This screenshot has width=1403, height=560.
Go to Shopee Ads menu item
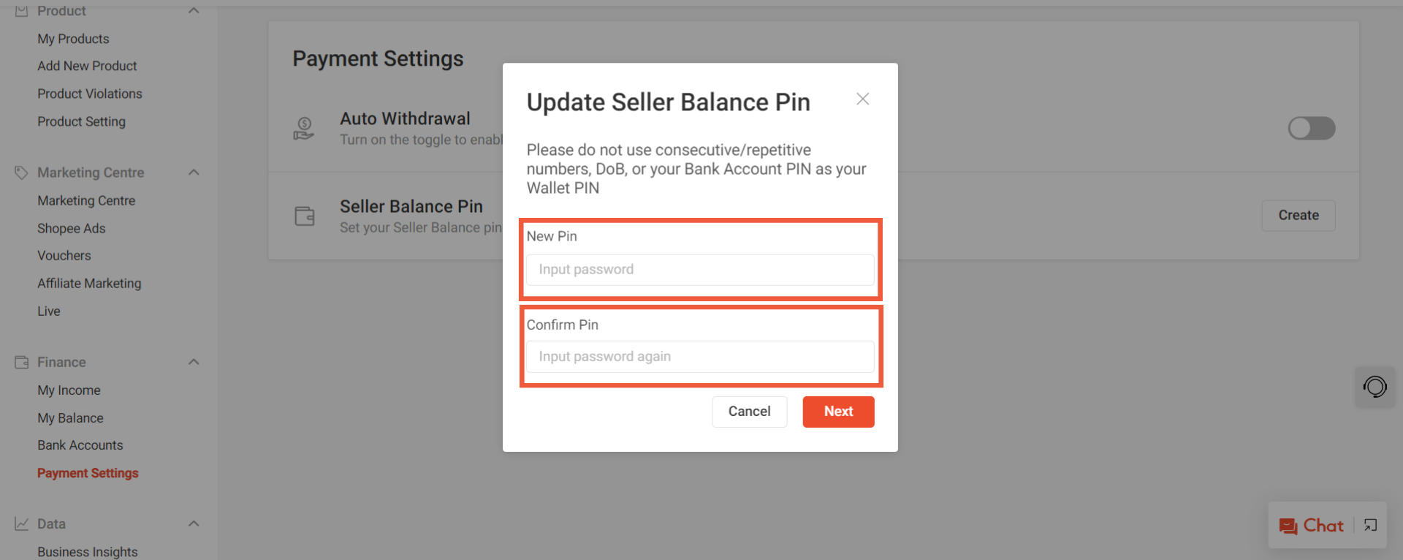click(x=72, y=228)
